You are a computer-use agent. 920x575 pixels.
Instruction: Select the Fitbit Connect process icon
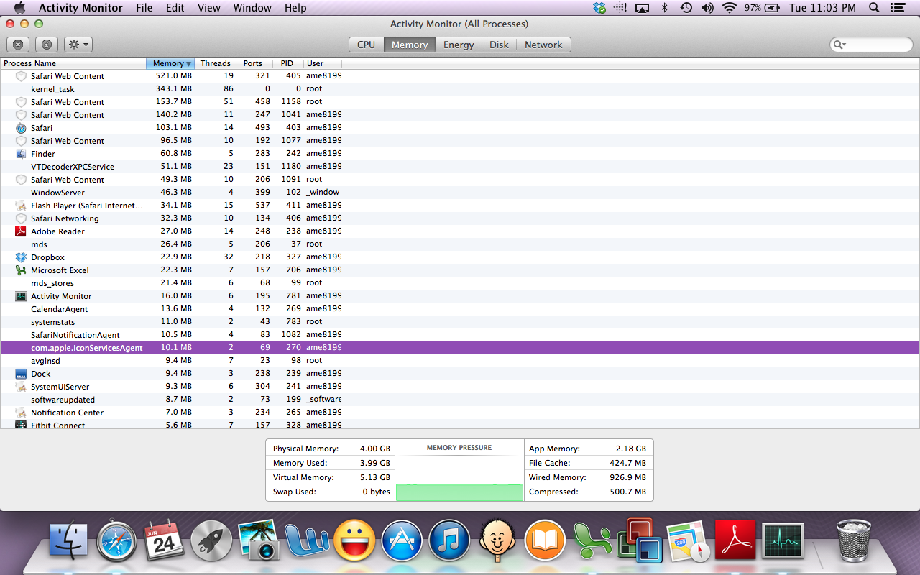pyautogui.click(x=21, y=425)
